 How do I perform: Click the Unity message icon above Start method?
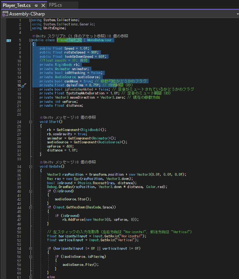41,117
